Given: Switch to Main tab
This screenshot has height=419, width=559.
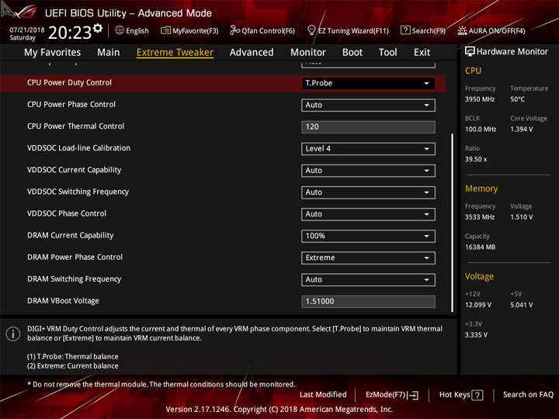Looking at the screenshot, I should point(109,53).
